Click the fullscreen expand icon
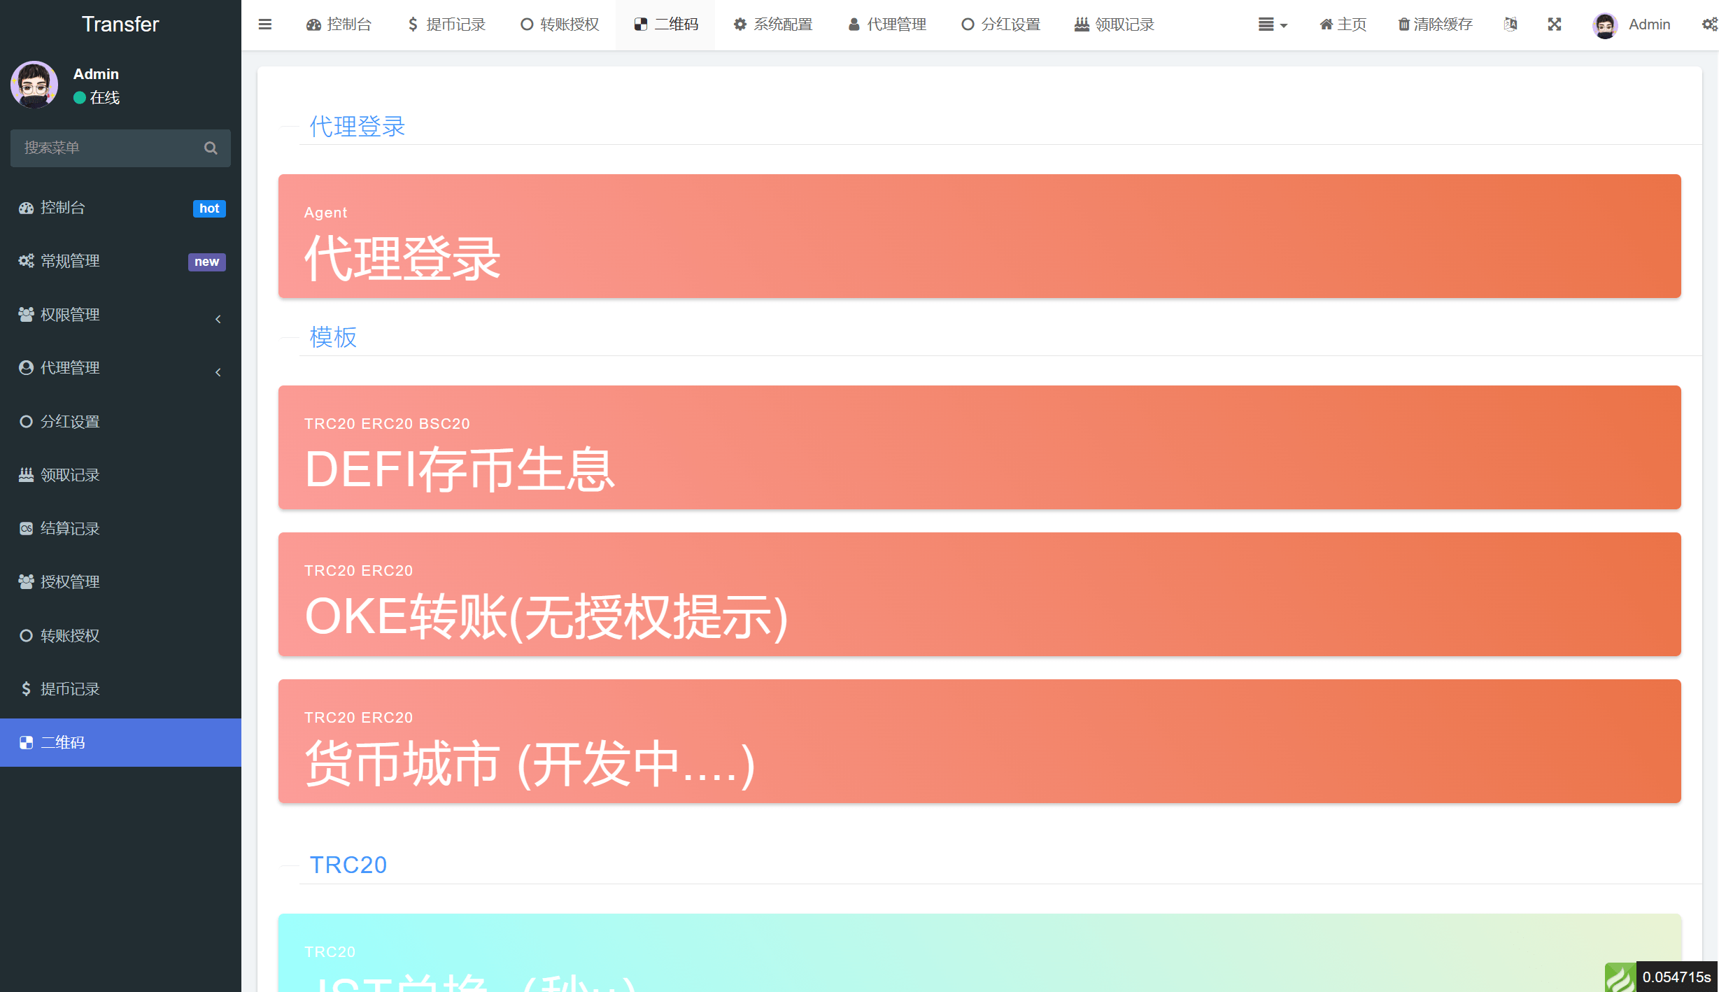 click(x=1554, y=24)
